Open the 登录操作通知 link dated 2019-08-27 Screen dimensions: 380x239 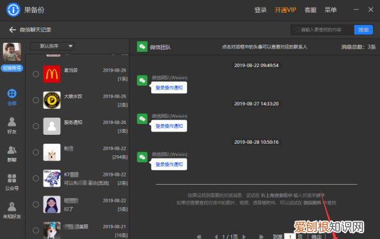(x=169, y=126)
